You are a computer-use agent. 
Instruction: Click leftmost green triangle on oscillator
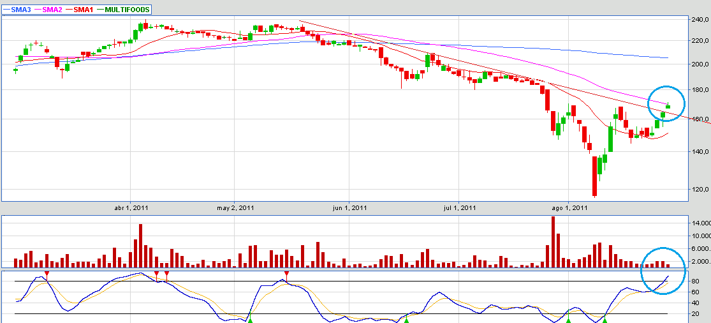coord(250,319)
